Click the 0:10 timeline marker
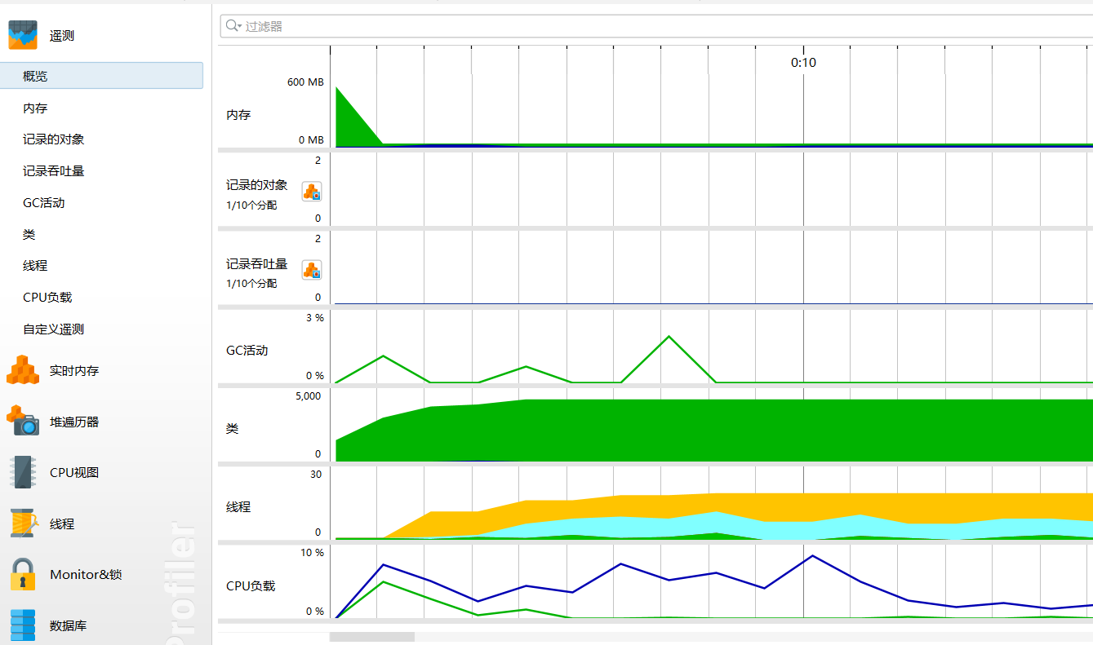 coord(803,63)
